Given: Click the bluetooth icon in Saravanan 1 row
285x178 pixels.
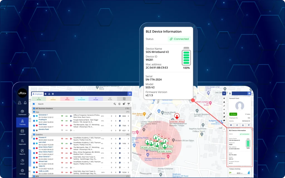Looking at the screenshot, I should [x=71, y=116].
